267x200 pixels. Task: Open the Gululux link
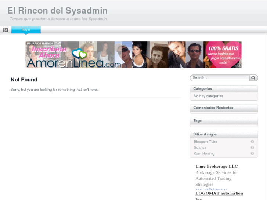point(200,148)
